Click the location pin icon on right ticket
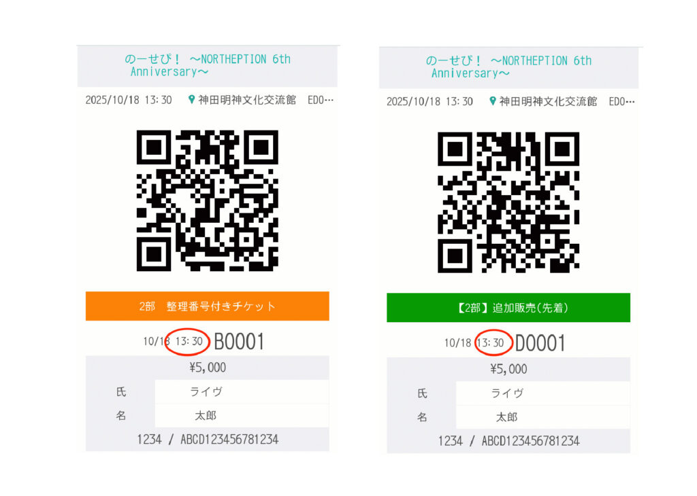This screenshot has height=496, width=697. tap(493, 101)
